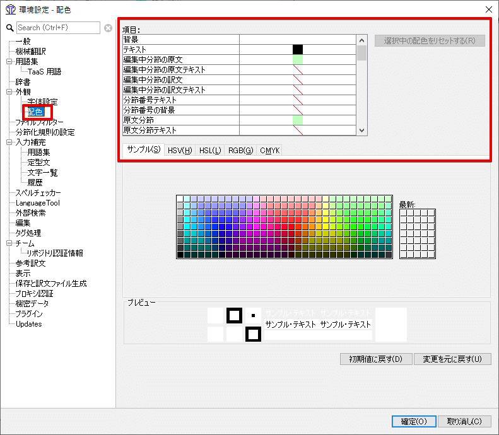This screenshot has width=499, height=435.
Task: Collapse the チーム tree node
Action: (9, 243)
